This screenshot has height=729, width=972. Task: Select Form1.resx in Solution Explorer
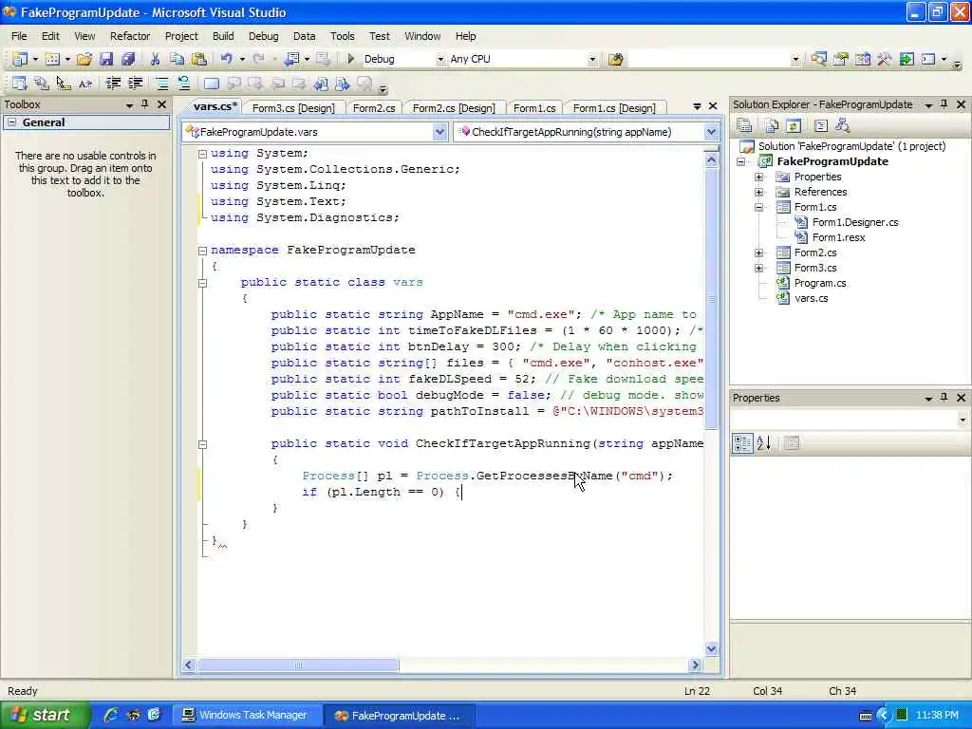[x=839, y=237]
